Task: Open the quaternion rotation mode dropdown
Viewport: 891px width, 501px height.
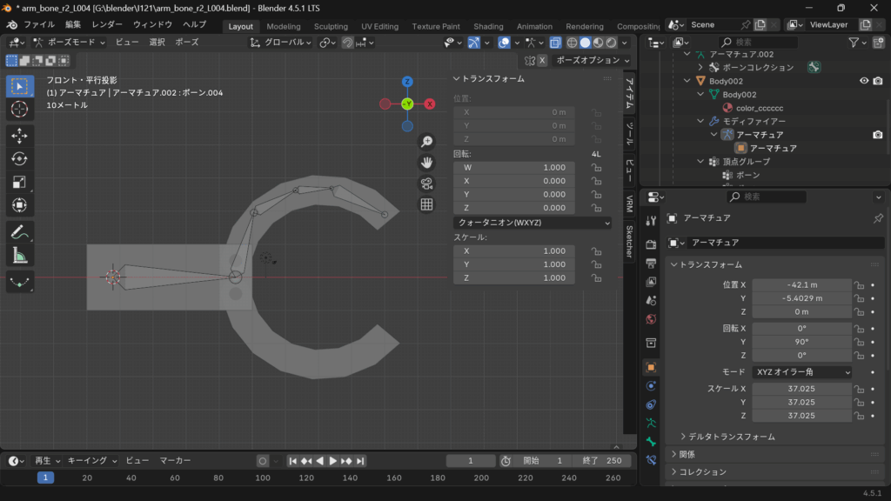Action: coord(533,223)
